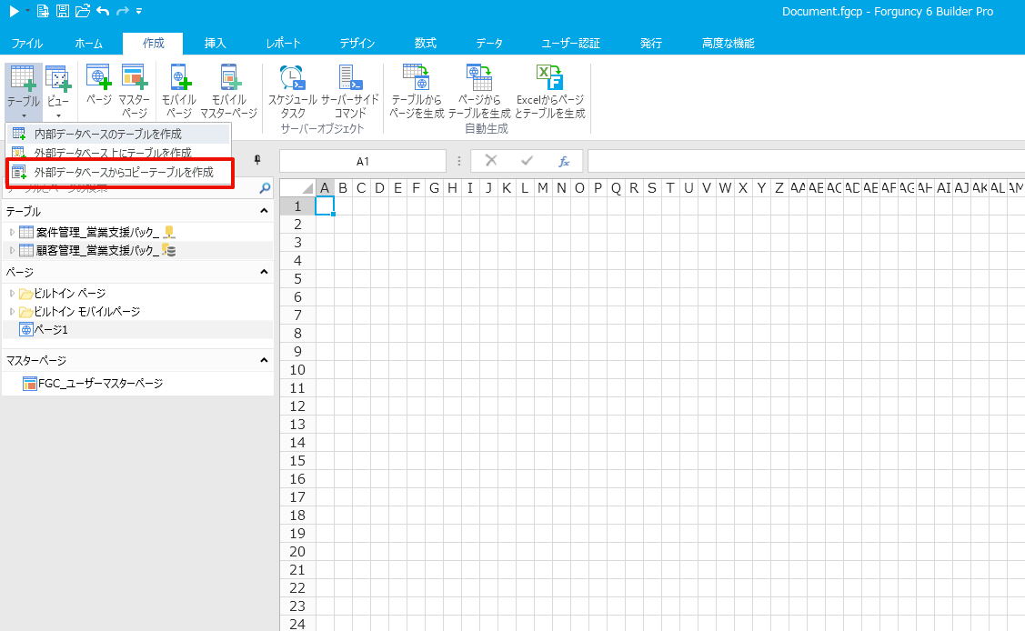Select the 案件管理_営業支援パック_ table
Viewport: 1025px width, 631px height.
[97, 232]
